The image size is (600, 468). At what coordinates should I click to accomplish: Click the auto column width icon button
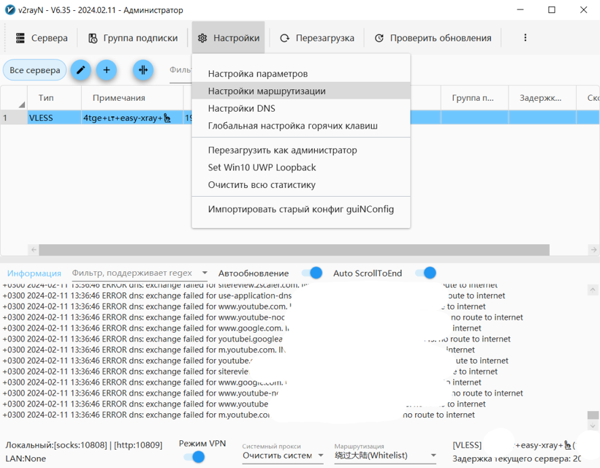point(142,70)
